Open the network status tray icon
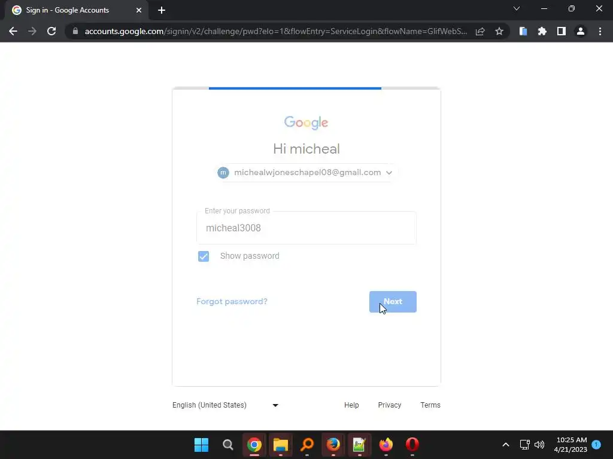613x459 pixels. tap(524, 445)
